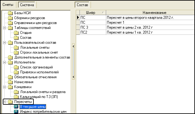The height and width of the screenshot is (114, 195).
Task: Click the ПС 3 cipher cell
Action: pyautogui.click(x=93, y=27)
